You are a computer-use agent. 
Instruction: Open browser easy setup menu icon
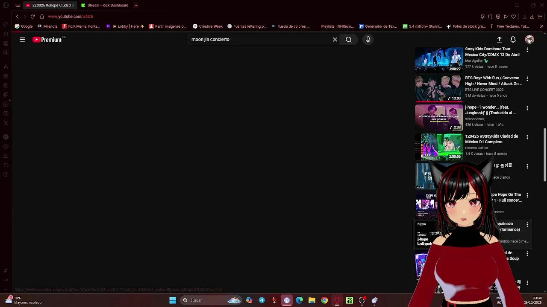click(540, 17)
